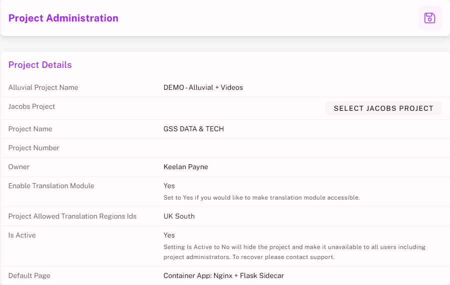
Task: Click the Default Page label
Action: pyautogui.click(x=29, y=276)
